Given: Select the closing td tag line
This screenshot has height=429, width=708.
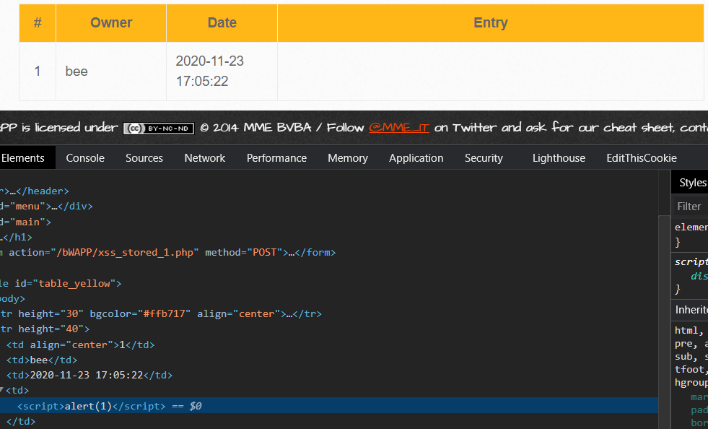Looking at the screenshot, I should [21, 421].
